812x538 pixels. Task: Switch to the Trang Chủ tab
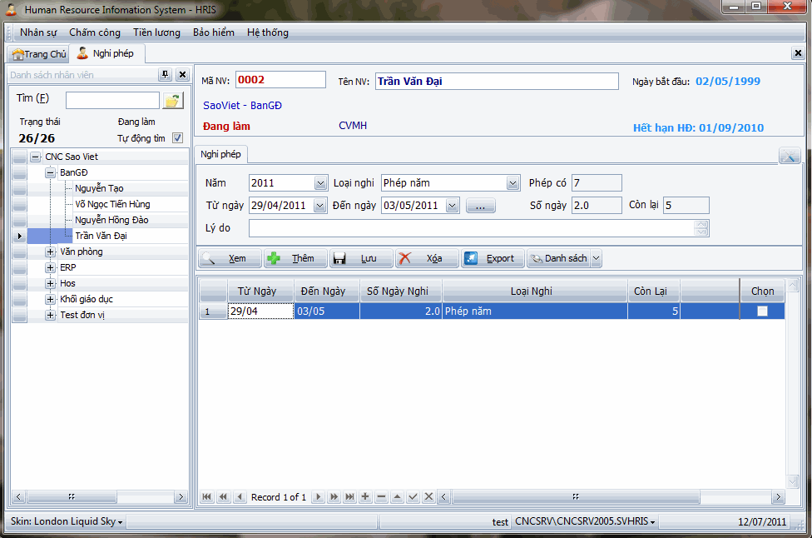[39, 54]
